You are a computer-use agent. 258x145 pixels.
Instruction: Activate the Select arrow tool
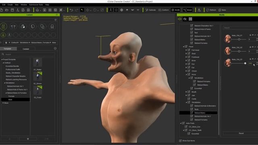click(x=82, y=10)
